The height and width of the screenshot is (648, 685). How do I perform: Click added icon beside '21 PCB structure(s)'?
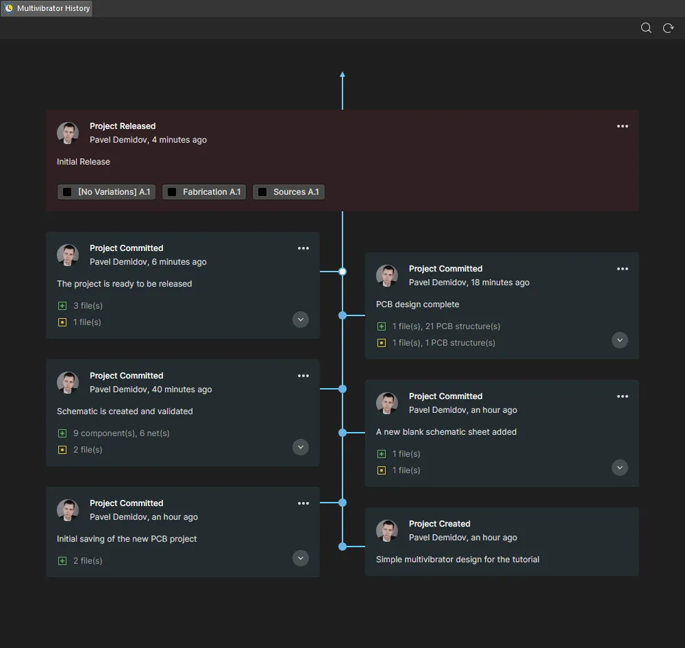click(382, 326)
